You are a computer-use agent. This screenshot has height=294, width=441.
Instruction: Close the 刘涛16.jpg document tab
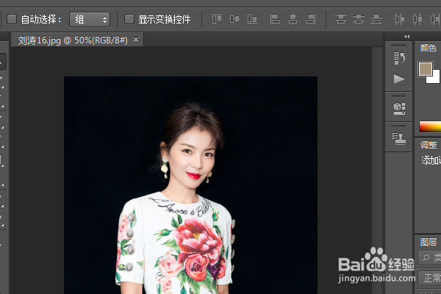(136, 40)
